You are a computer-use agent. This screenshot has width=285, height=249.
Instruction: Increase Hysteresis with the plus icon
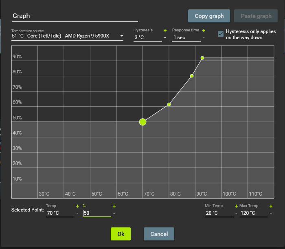[165, 31]
